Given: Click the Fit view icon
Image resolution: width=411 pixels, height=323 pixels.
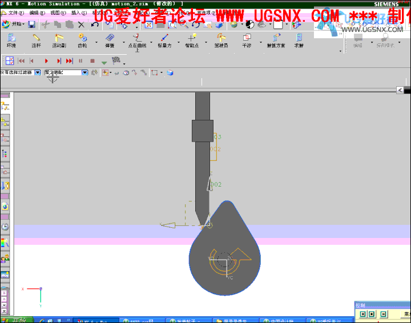Looking at the screenshot, I should pyautogui.click(x=149, y=25).
